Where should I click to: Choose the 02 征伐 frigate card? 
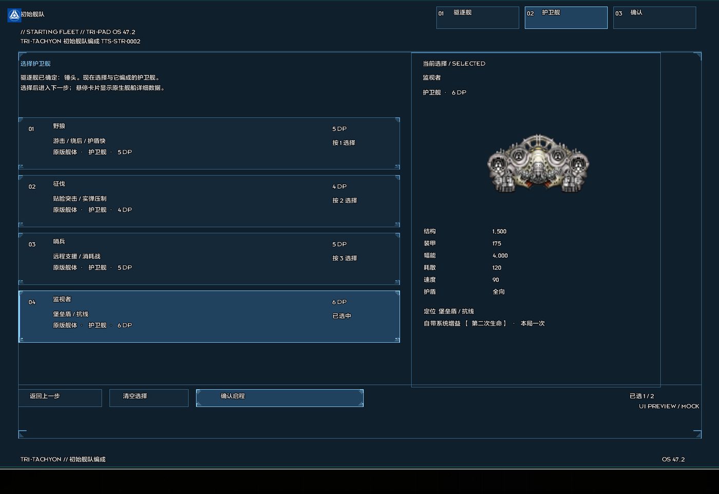(x=209, y=201)
